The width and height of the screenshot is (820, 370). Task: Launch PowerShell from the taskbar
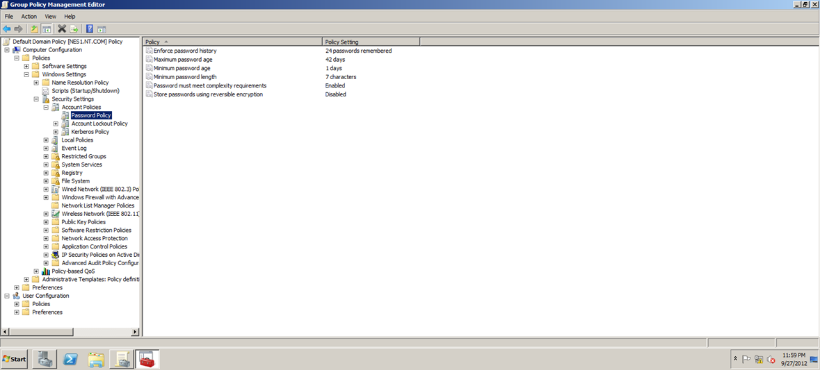[70, 359]
